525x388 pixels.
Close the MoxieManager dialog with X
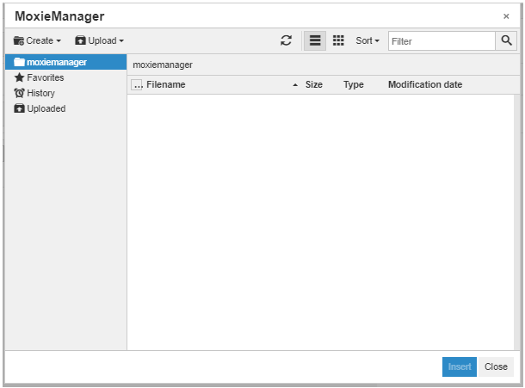coord(506,16)
